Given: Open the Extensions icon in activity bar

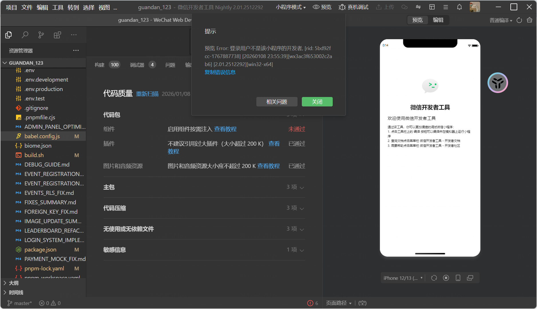Looking at the screenshot, I should click(x=58, y=35).
